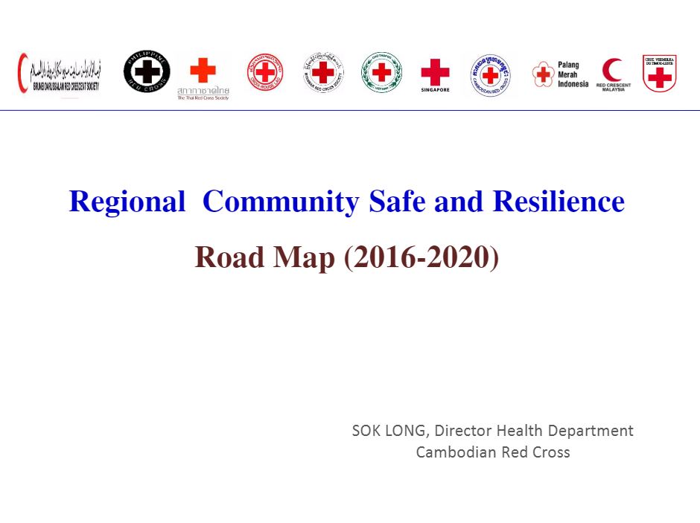700x523 pixels.
Task: Click the SOK LONG Director Health Department text
Action: point(493,431)
